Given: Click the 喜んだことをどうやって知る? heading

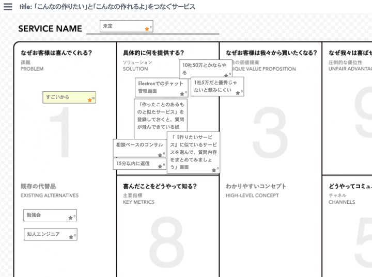Looking at the screenshot, I should point(160,186).
